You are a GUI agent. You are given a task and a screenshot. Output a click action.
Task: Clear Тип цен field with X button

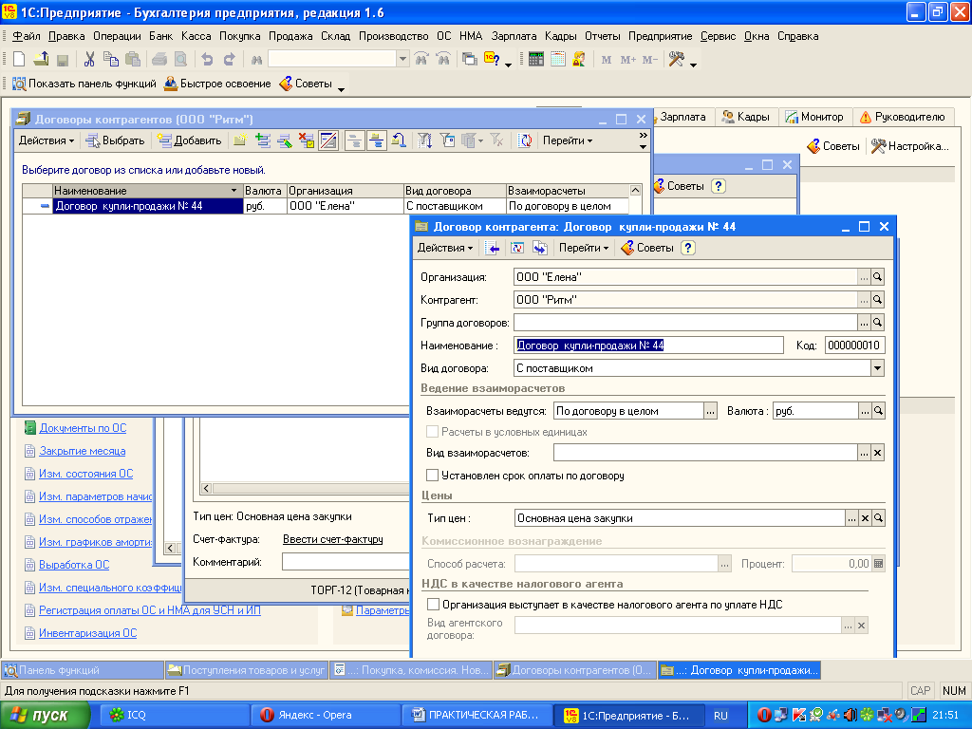(x=866, y=518)
